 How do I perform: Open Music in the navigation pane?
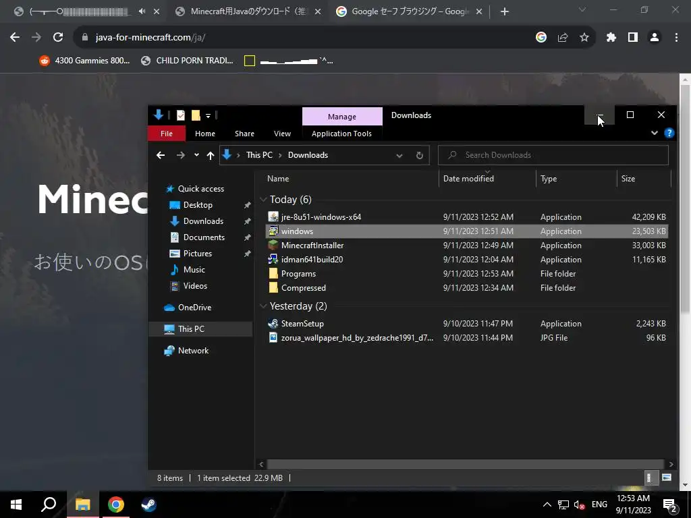(194, 270)
